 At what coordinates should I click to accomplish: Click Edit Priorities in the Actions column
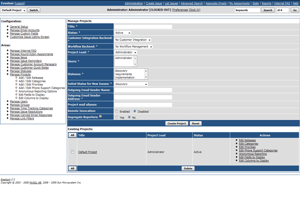[x=247, y=147]
